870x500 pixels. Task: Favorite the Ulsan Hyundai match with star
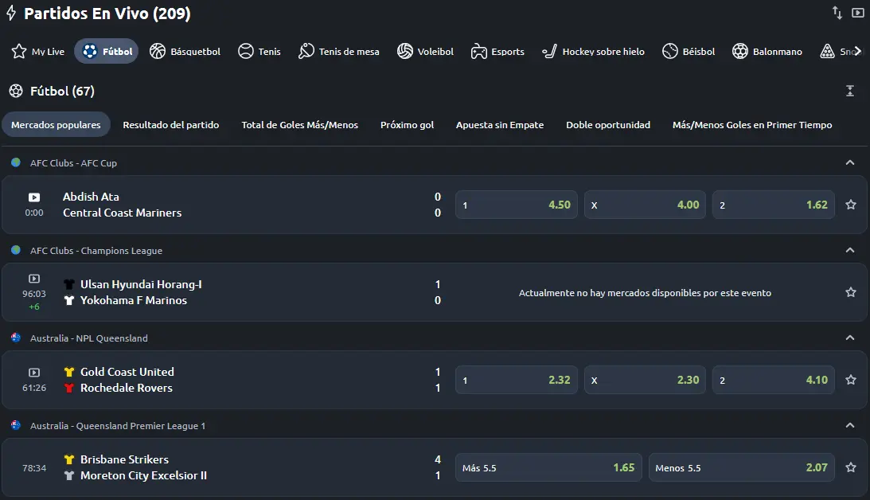point(851,292)
